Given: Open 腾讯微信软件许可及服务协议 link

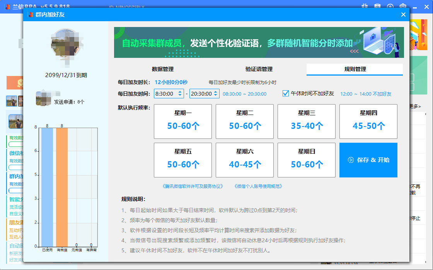Looking at the screenshot, I should point(193,186).
